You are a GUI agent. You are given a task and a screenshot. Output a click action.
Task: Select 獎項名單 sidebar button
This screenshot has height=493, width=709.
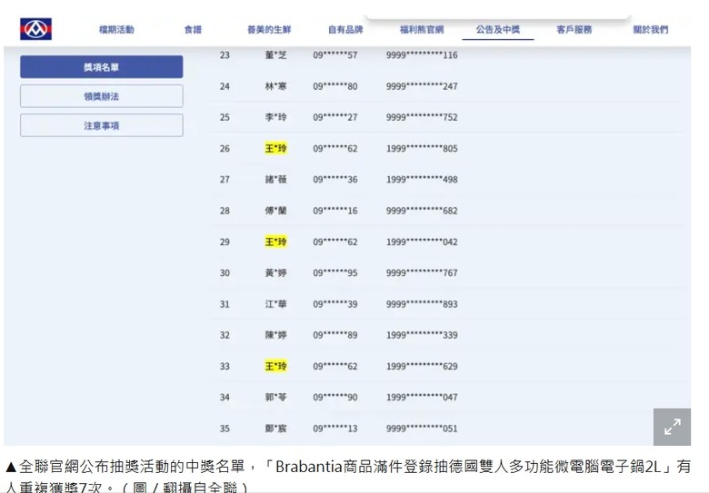pyautogui.click(x=101, y=67)
